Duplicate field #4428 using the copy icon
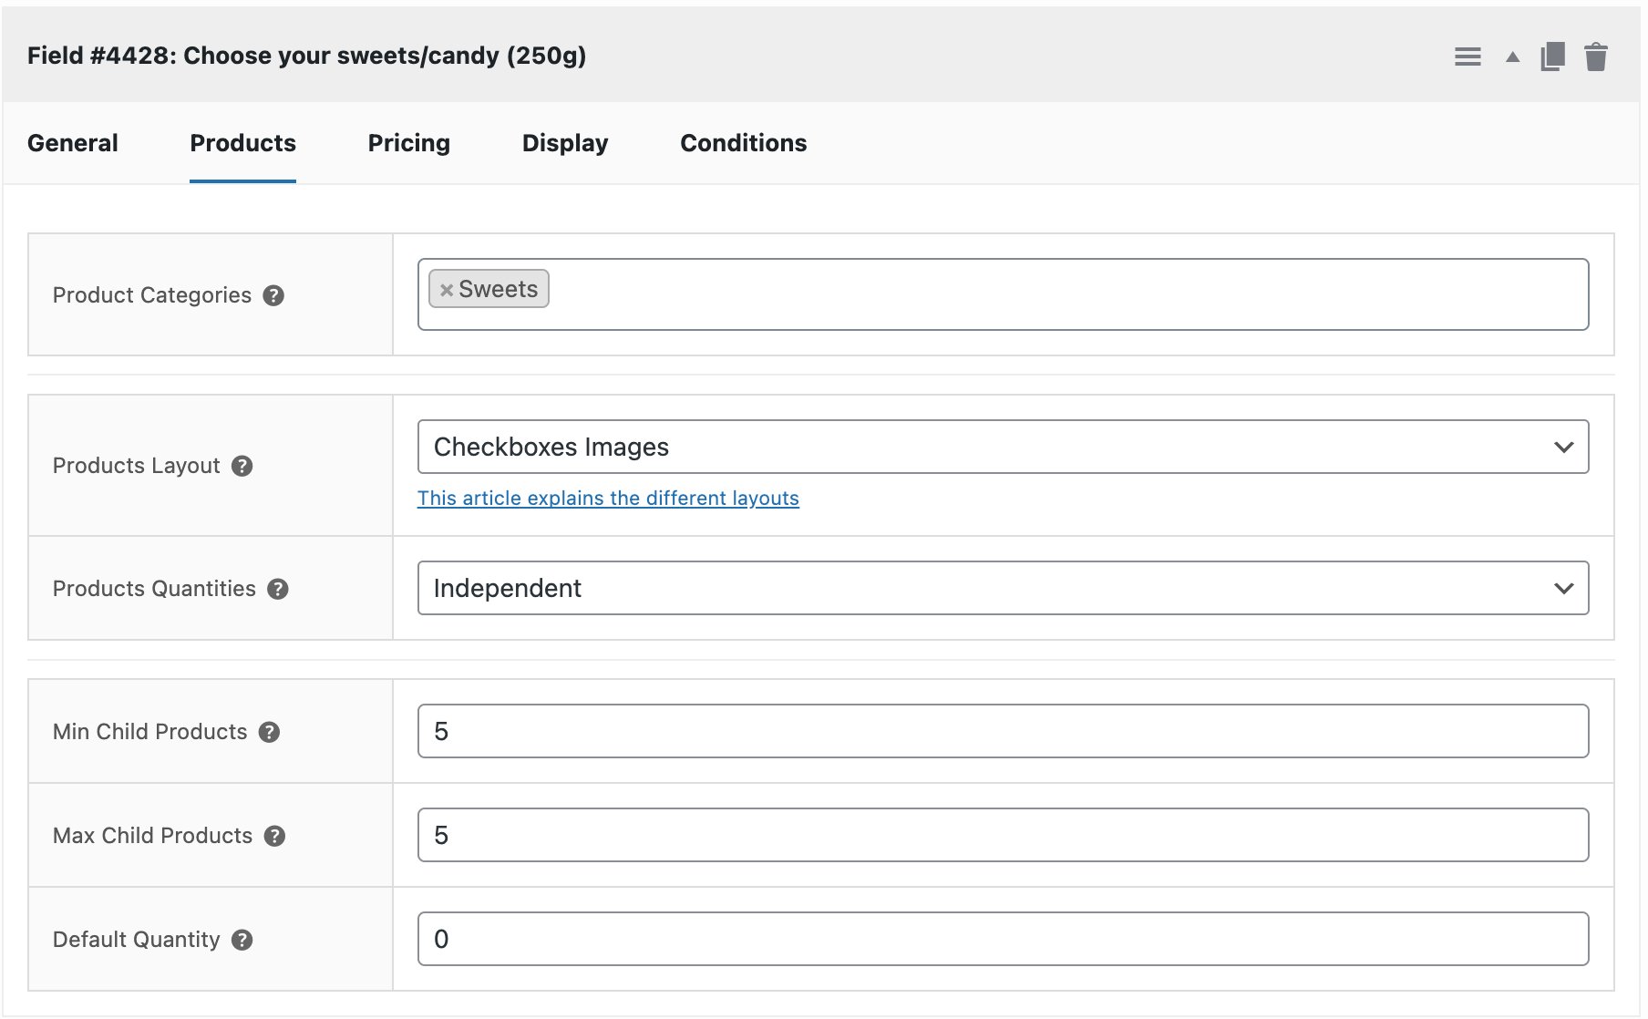The image size is (1648, 1019). (1551, 56)
